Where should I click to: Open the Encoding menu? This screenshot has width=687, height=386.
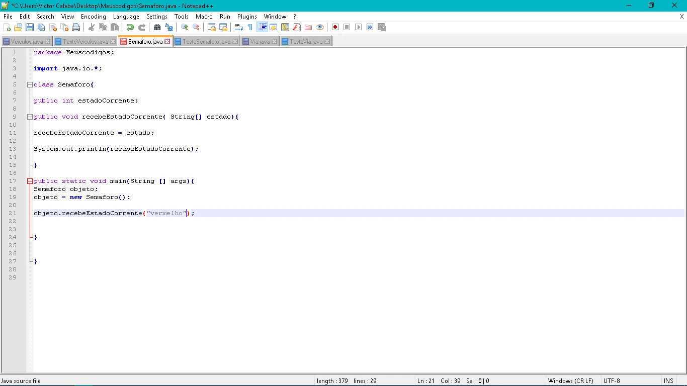[x=93, y=17]
